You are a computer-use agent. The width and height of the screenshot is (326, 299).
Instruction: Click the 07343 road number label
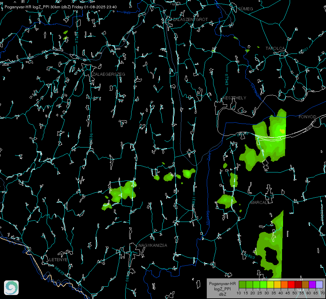pyautogui.click(x=226, y=79)
